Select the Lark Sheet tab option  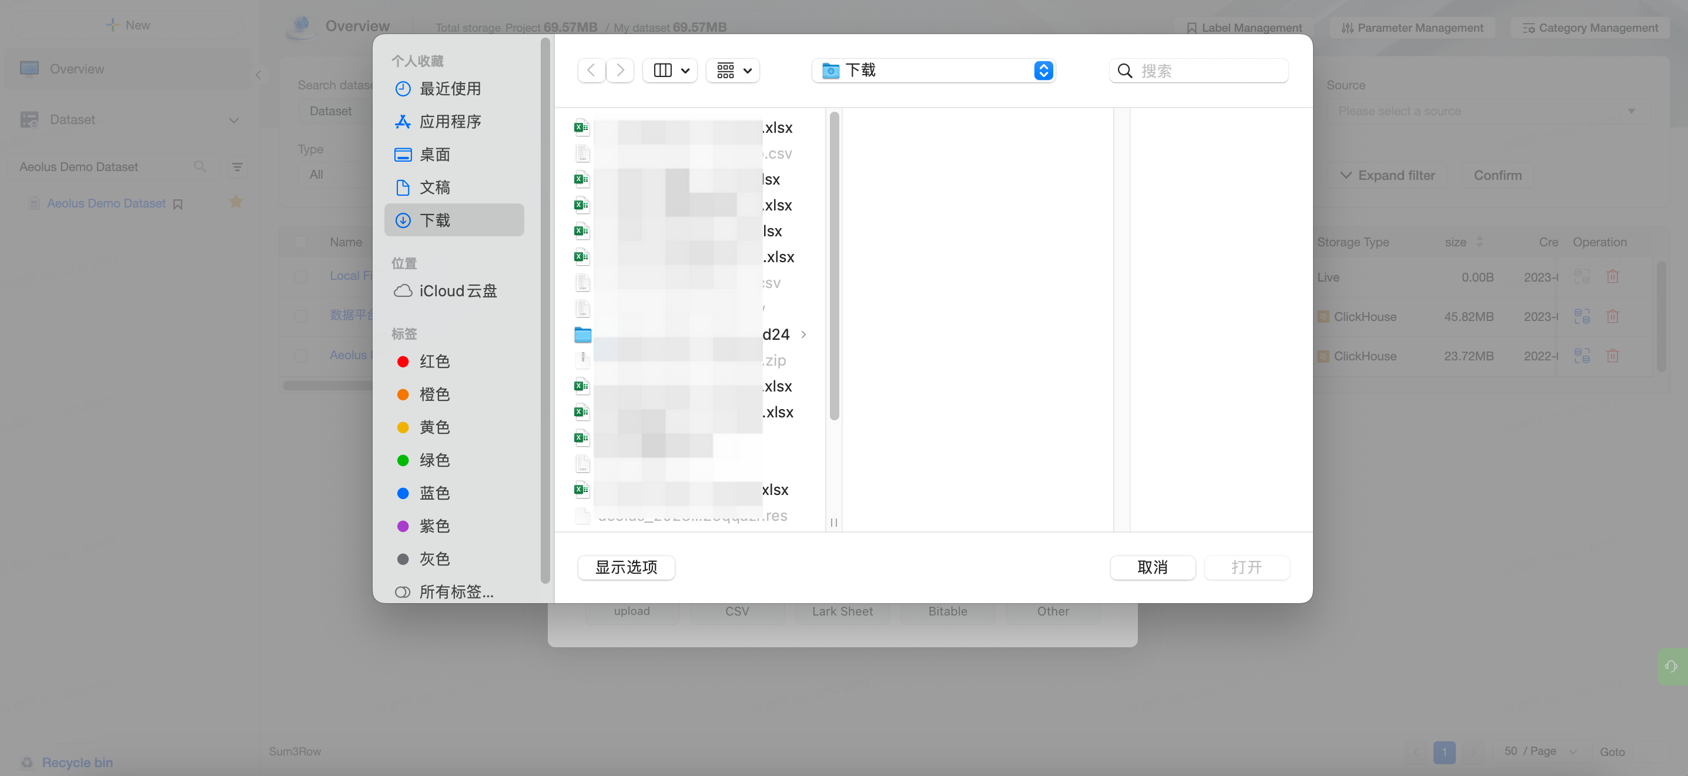coord(842,611)
